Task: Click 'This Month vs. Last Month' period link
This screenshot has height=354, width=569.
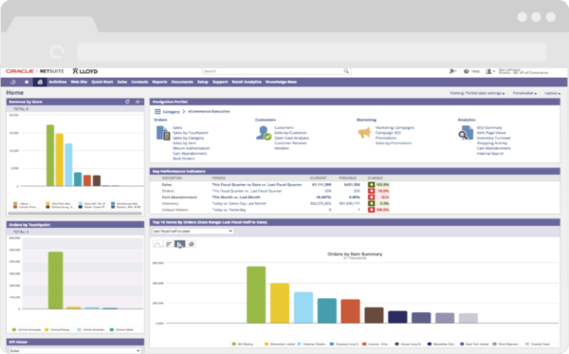Action: 236,197
